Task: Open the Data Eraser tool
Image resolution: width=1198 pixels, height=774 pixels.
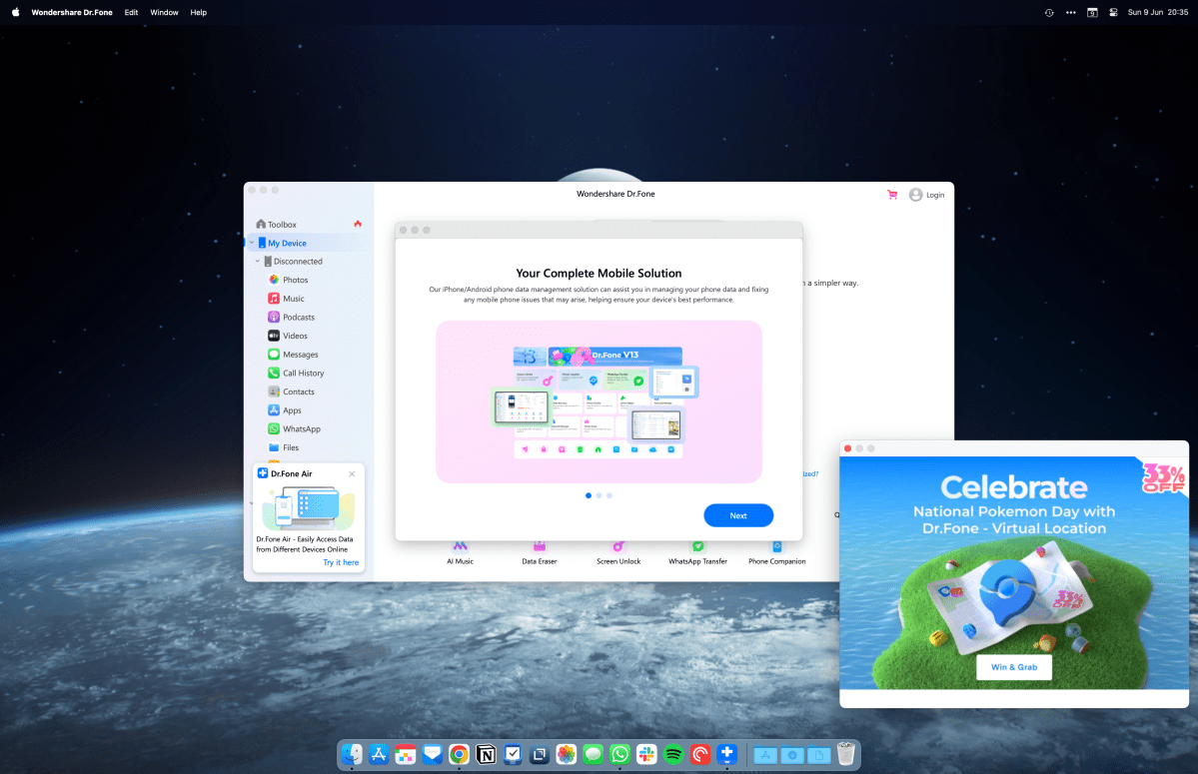Action: point(540,553)
